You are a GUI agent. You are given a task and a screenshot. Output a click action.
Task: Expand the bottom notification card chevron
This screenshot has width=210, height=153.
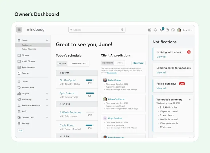coord(189,137)
